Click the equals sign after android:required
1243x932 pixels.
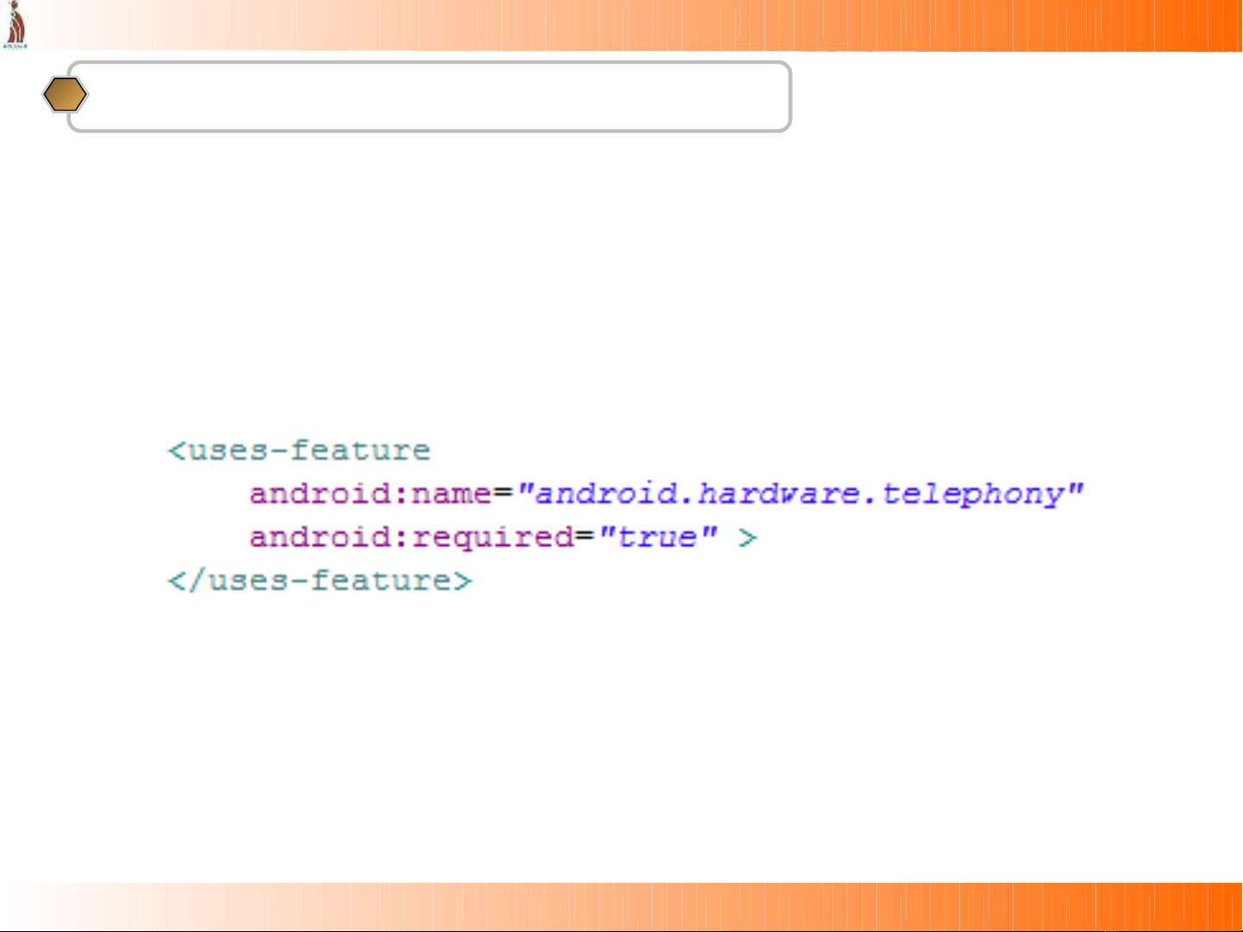[586, 537]
